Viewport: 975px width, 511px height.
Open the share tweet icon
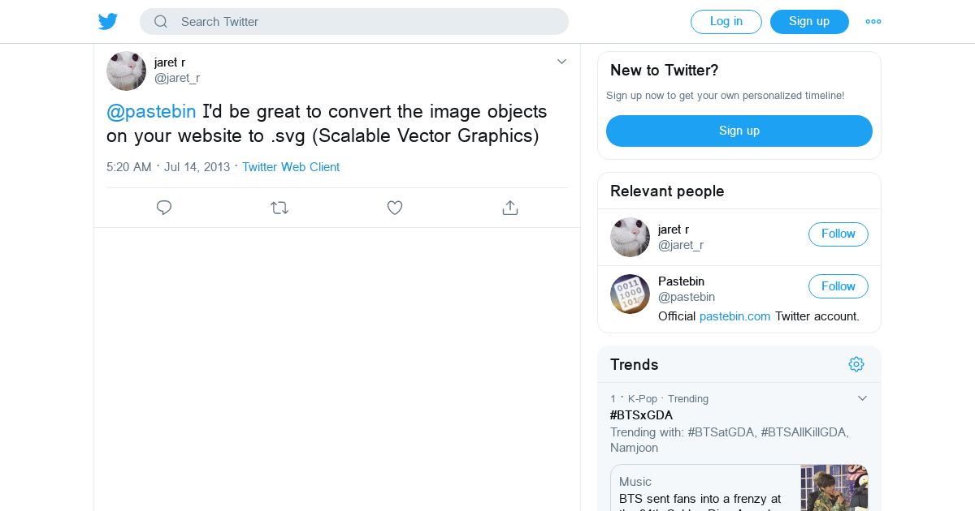tap(510, 208)
